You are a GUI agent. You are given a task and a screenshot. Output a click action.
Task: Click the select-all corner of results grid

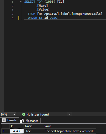click(x=5, y=126)
